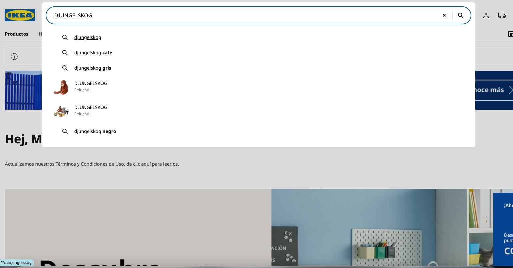Select the 'djungelskog' search suggestion
513x268 pixels.
[x=88, y=37]
